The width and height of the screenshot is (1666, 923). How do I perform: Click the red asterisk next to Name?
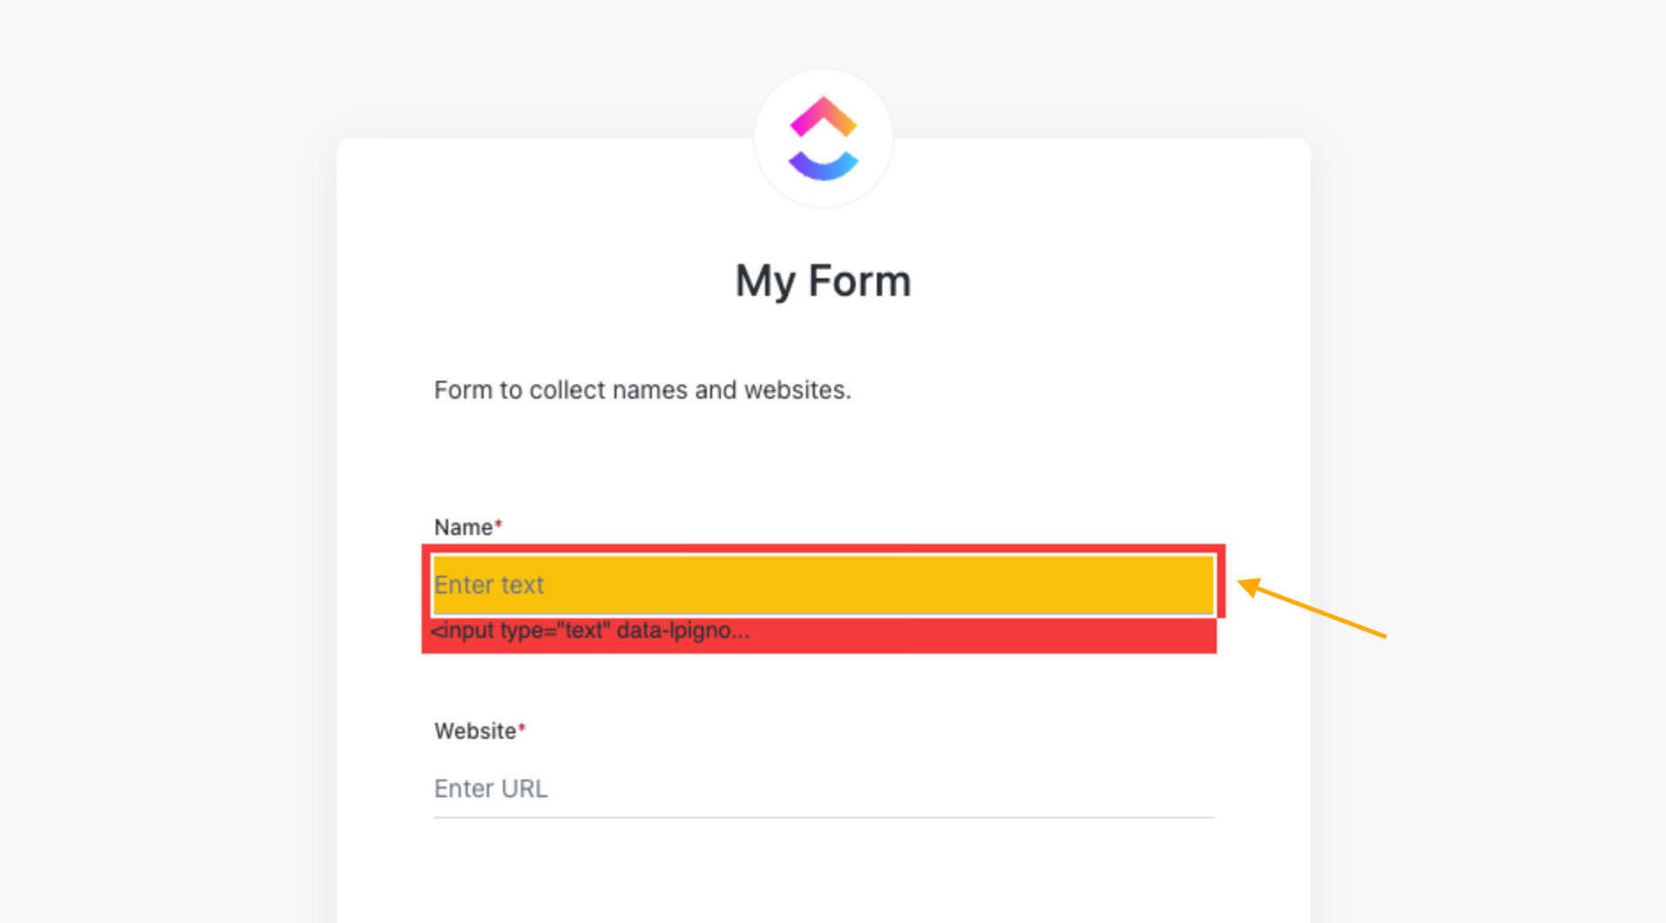tap(499, 525)
